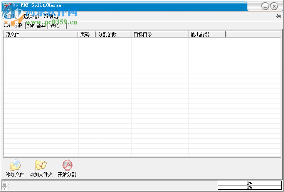This screenshot has height=192, width=284.
Task: Open the 帮助(H) menu
Action: 52,16
